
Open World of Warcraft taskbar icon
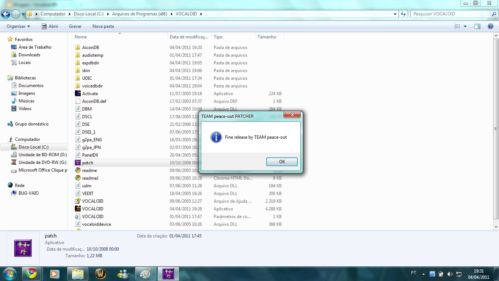pos(100,273)
